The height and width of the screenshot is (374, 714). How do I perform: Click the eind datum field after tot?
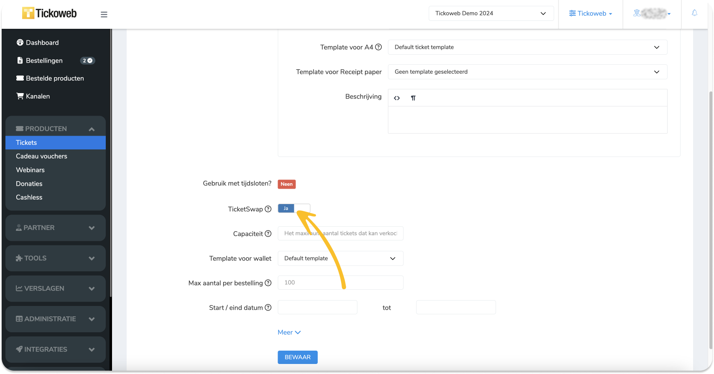(456, 307)
